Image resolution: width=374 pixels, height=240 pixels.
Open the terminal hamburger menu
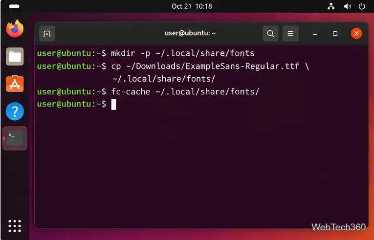pos(290,33)
